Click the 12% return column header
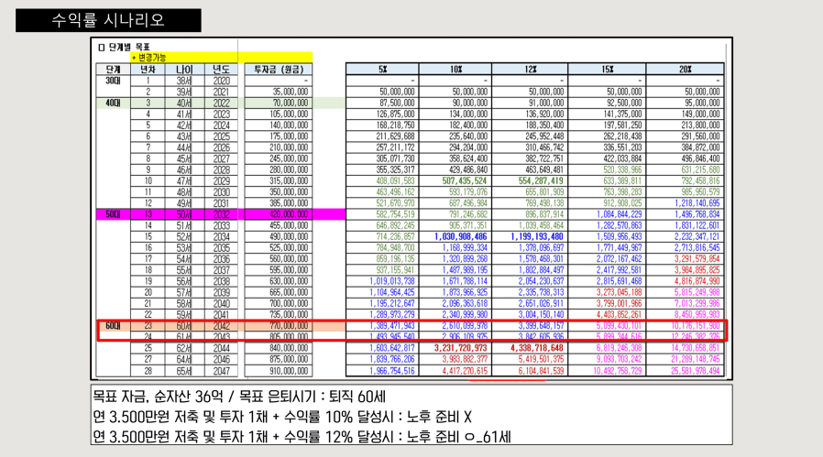Image resolution: width=823 pixels, height=457 pixels. [x=530, y=70]
